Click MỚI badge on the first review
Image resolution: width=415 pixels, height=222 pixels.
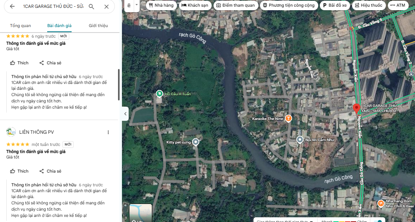pos(63,36)
